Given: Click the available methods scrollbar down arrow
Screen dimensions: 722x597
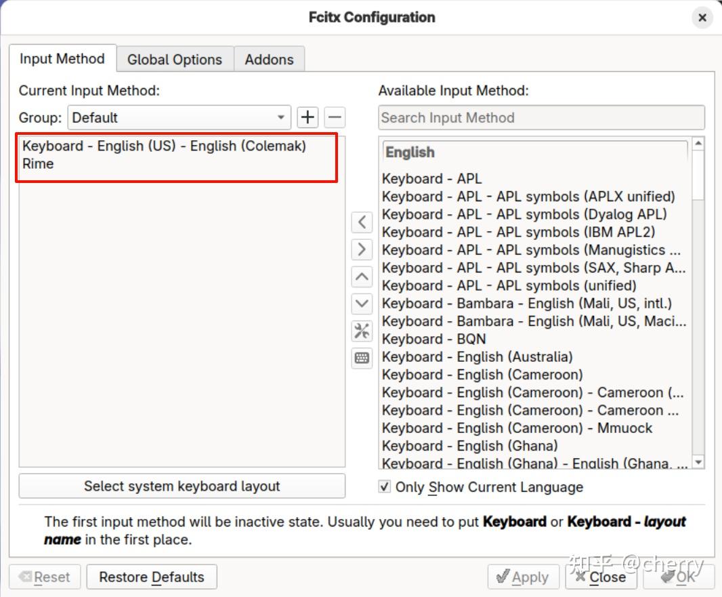Looking at the screenshot, I should point(698,462).
